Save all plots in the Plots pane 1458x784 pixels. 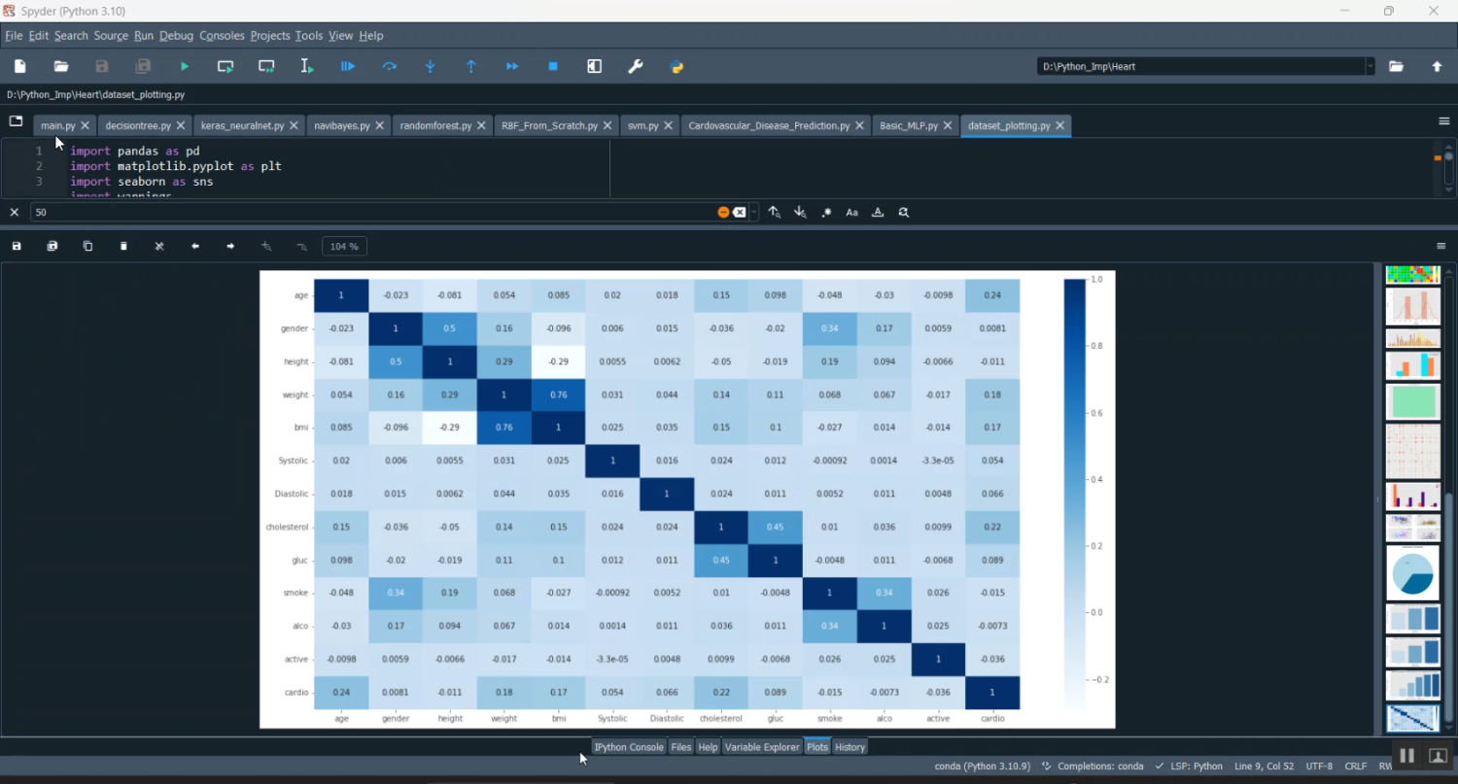(52, 247)
